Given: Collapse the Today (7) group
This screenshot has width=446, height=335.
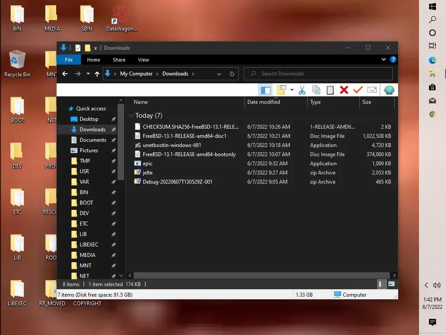Looking at the screenshot, I should 131,115.
